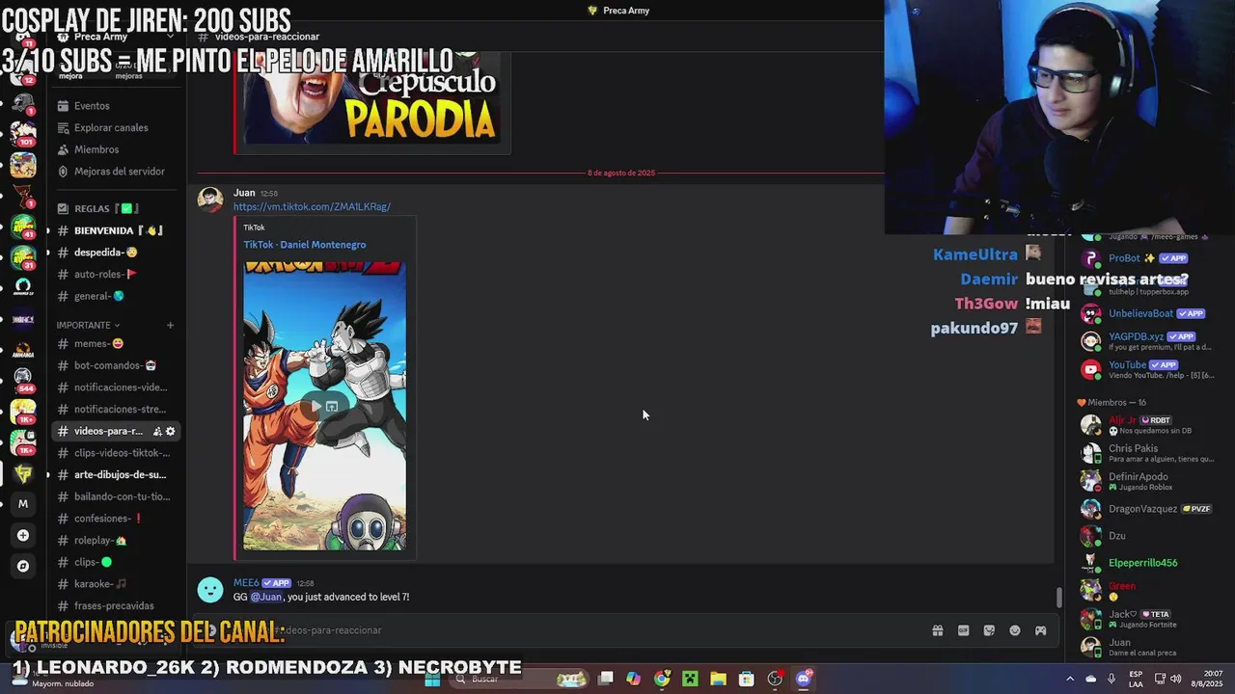Open Juan's message author name
The width and height of the screenshot is (1235, 694).
pyautogui.click(x=244, y=193)
